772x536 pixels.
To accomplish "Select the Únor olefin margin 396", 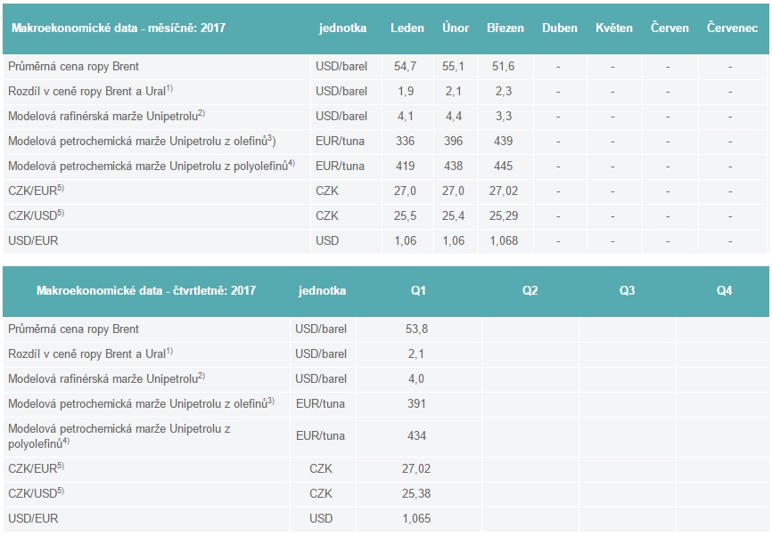I will tap(453, 142).
